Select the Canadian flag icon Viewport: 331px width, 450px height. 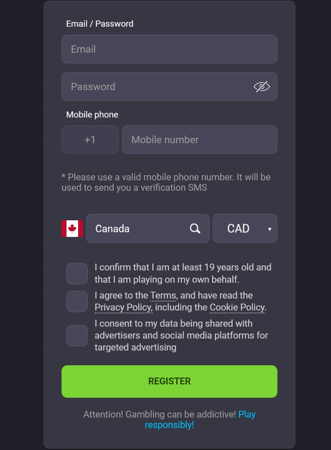[72, 228]
